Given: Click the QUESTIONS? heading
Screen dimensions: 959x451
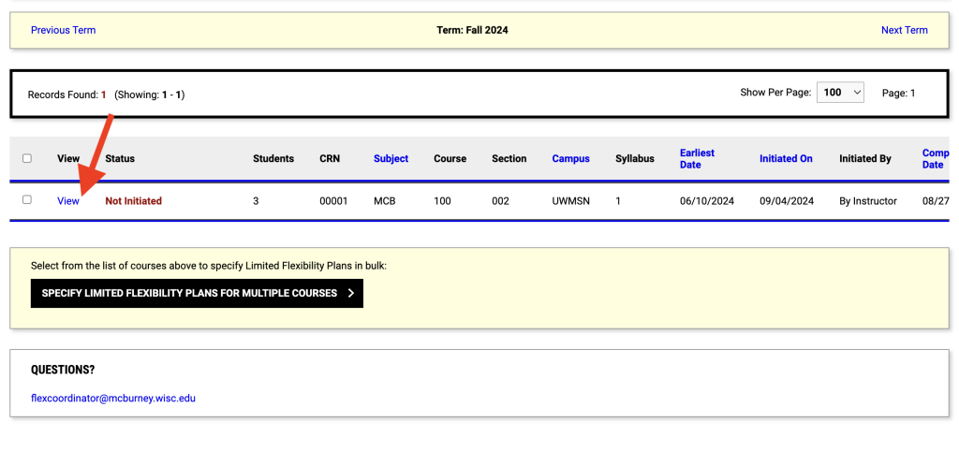Looking at the screenshot, I should click(63, 370).
